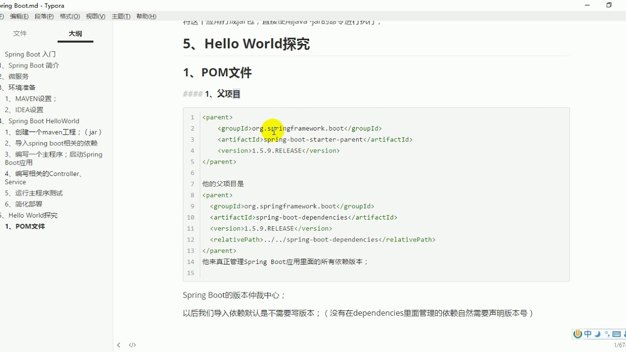
Task: Click the relativePath code line
Action: (x=323, y=240)
